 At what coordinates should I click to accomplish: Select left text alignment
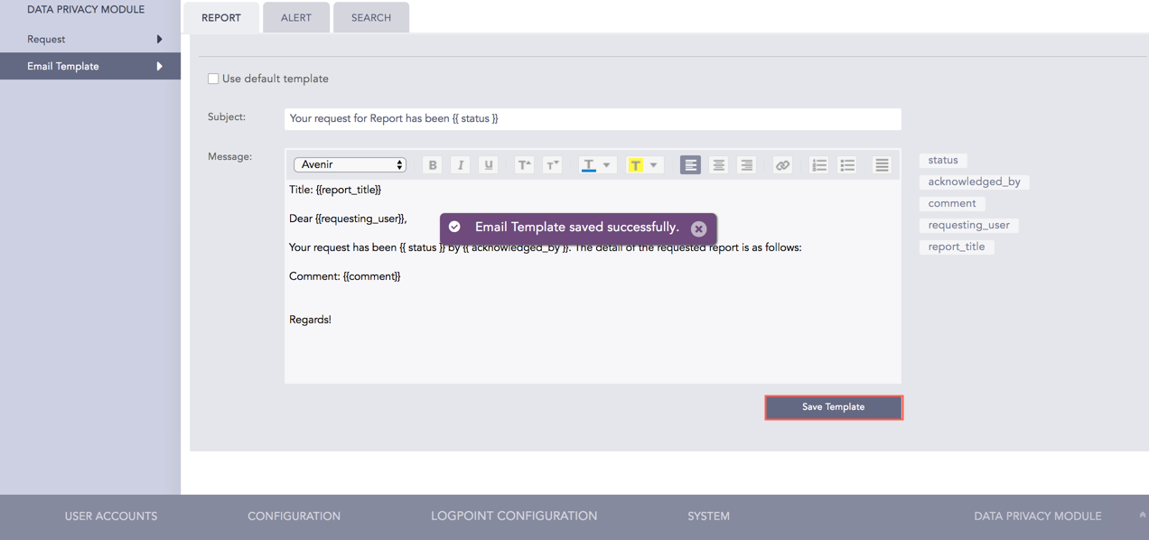point(690,164)
